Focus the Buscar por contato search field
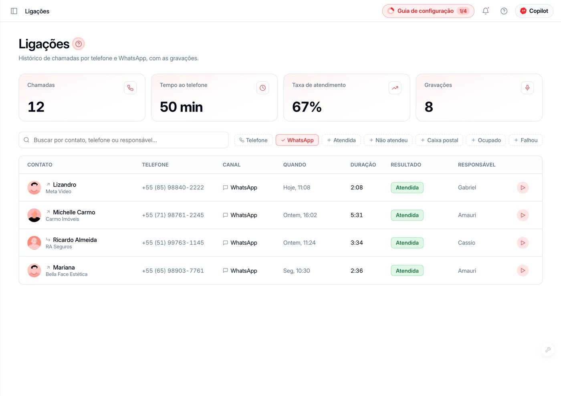This screenshot has height=396, width=561. 123,140
